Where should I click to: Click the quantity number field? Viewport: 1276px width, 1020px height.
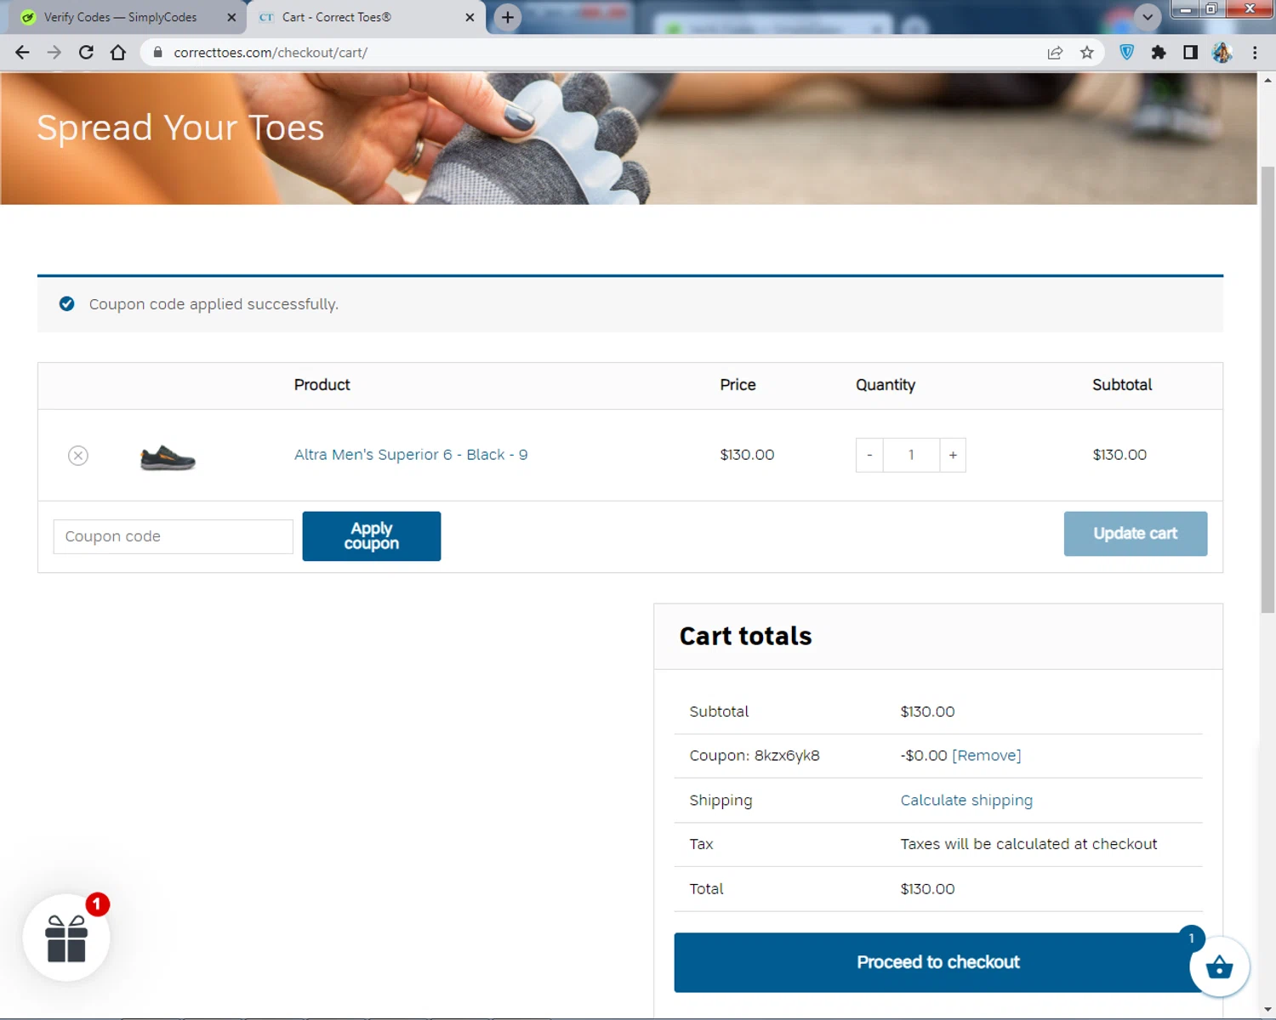911,456
